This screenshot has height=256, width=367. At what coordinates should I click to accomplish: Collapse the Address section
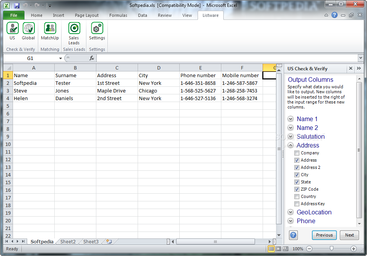(291, 145)
